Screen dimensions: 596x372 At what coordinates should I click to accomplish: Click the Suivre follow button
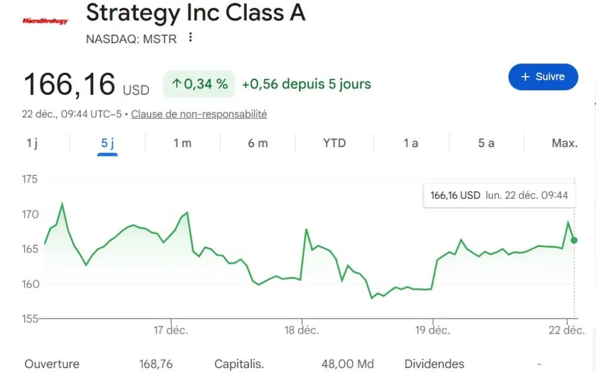point(543,77)
